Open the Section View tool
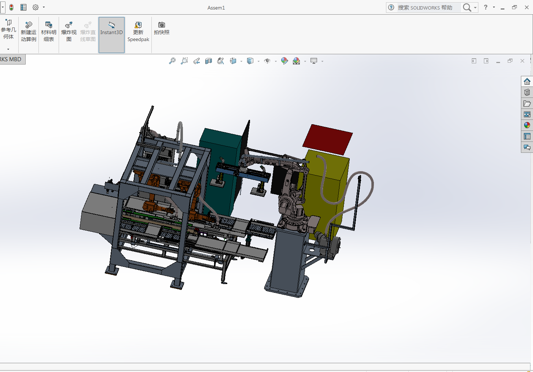 click(x=209, y=61)
